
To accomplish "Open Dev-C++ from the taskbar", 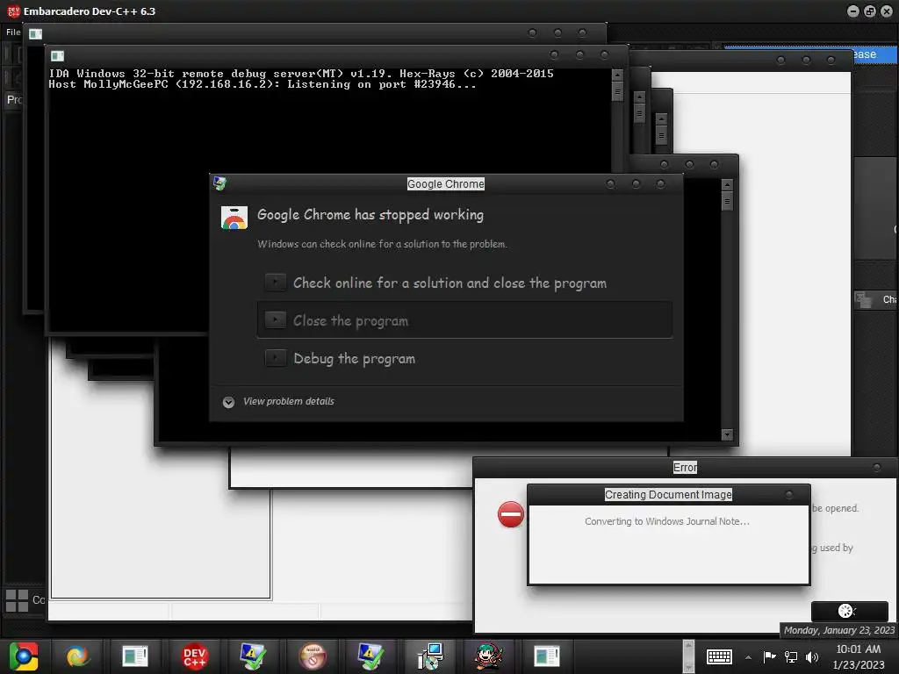I will (194, 656).
